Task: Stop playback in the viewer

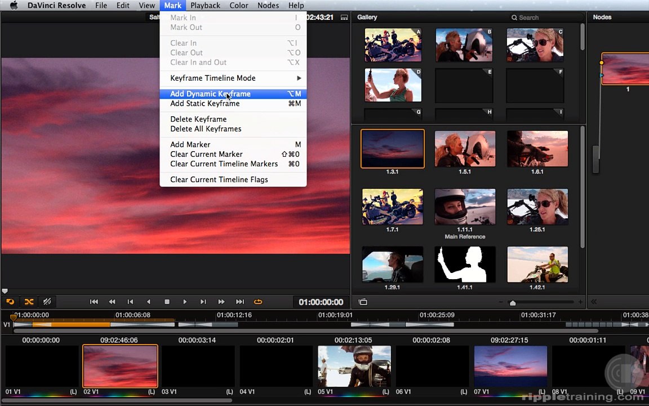Action: coord(167,302)
